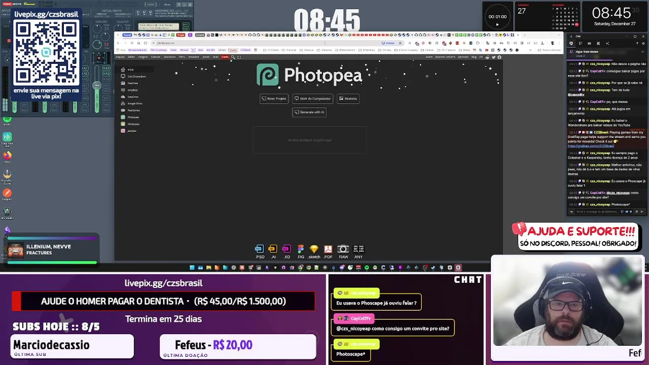This screenshot has height=365, width=649.
Task: Open Jampea from the sidebar list
Action: point(129,131)
